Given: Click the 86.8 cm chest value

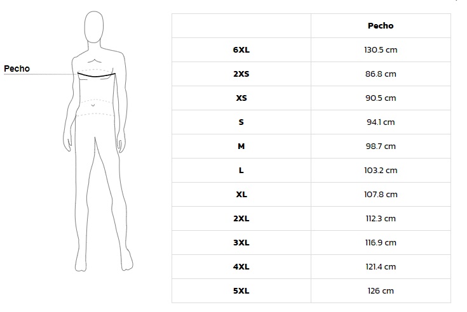Looking at the screenshot, I should pos(381,74).
